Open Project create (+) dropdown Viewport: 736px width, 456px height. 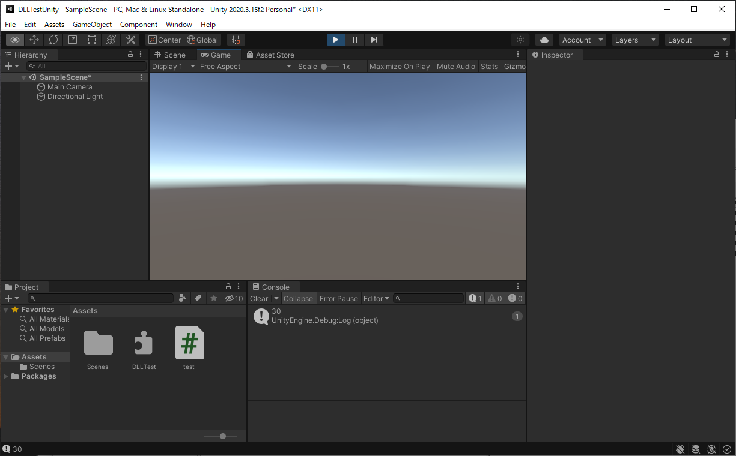(11, 298)
